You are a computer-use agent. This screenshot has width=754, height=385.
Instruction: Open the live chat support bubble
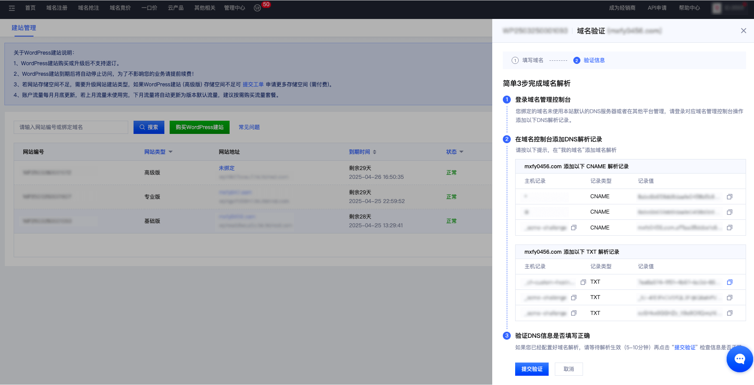point(739,359)
